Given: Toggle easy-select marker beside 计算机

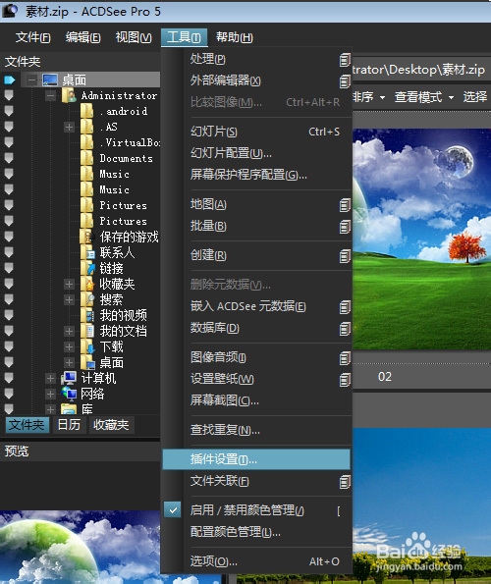Looking at the screenshot, I should (9, 378).
